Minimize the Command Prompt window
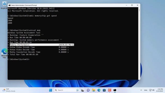Screen dimensions: 165x93 (127, 5)
